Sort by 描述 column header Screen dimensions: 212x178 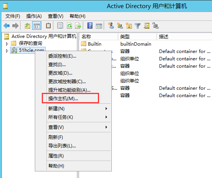click(184, 36)
